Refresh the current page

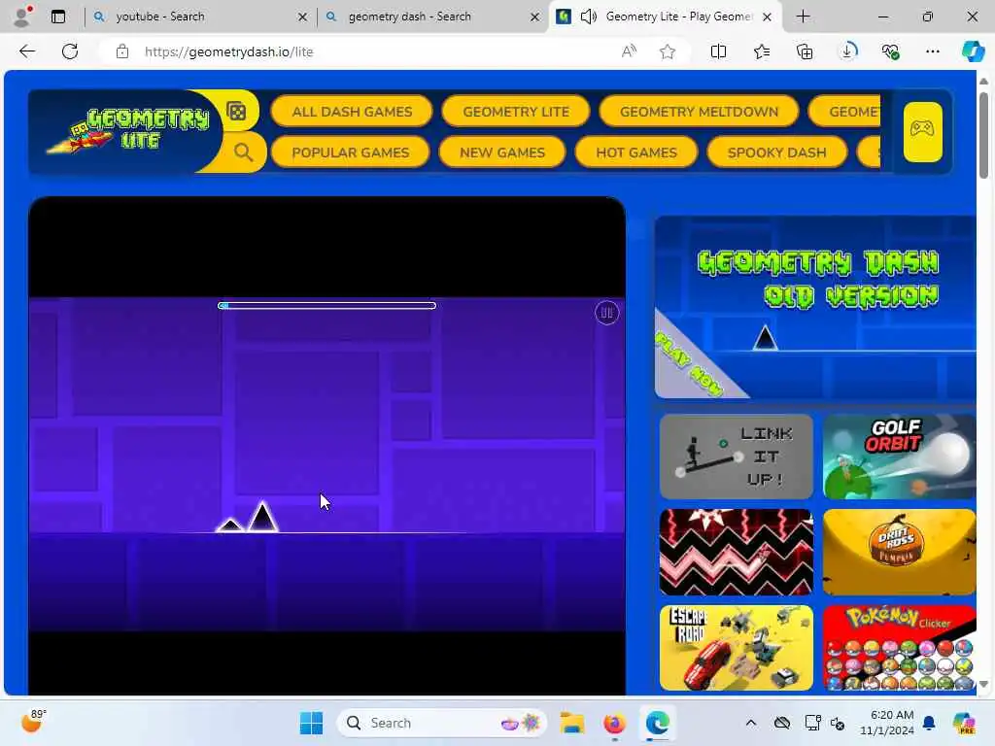[x=70, y=51]
